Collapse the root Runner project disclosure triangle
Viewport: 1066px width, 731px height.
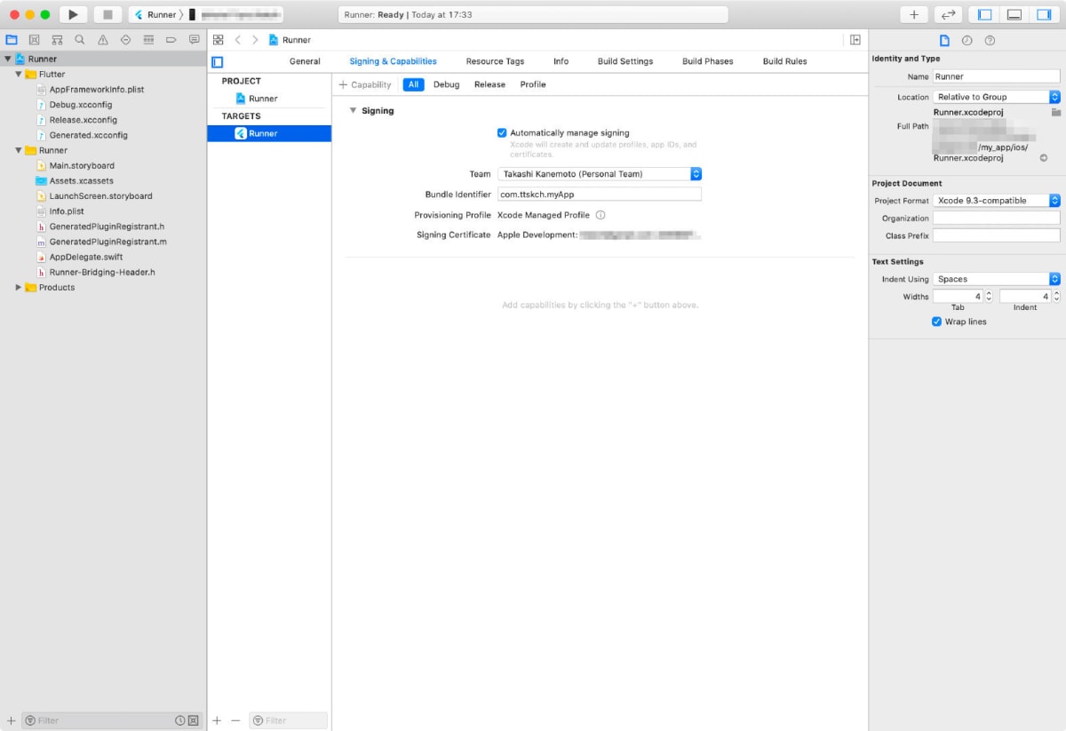8,59
